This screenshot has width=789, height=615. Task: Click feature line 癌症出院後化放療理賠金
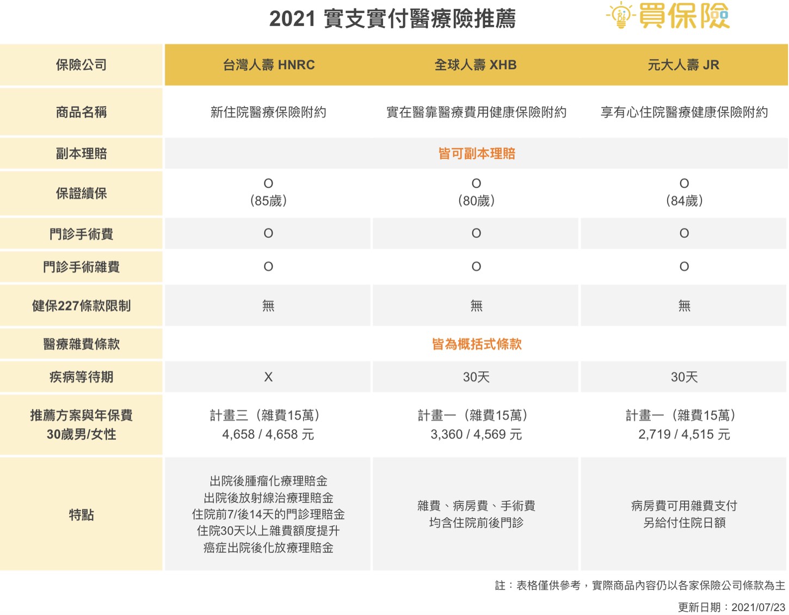[x=268, y=548]
